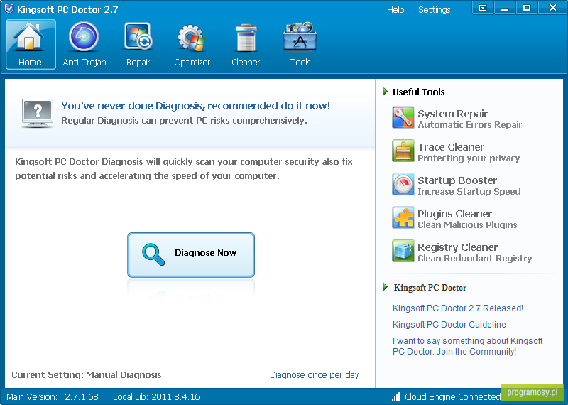Click the Kingsoft shield logo in title bar
Viewport: 568px width, 405px height.
pos(9,9)
